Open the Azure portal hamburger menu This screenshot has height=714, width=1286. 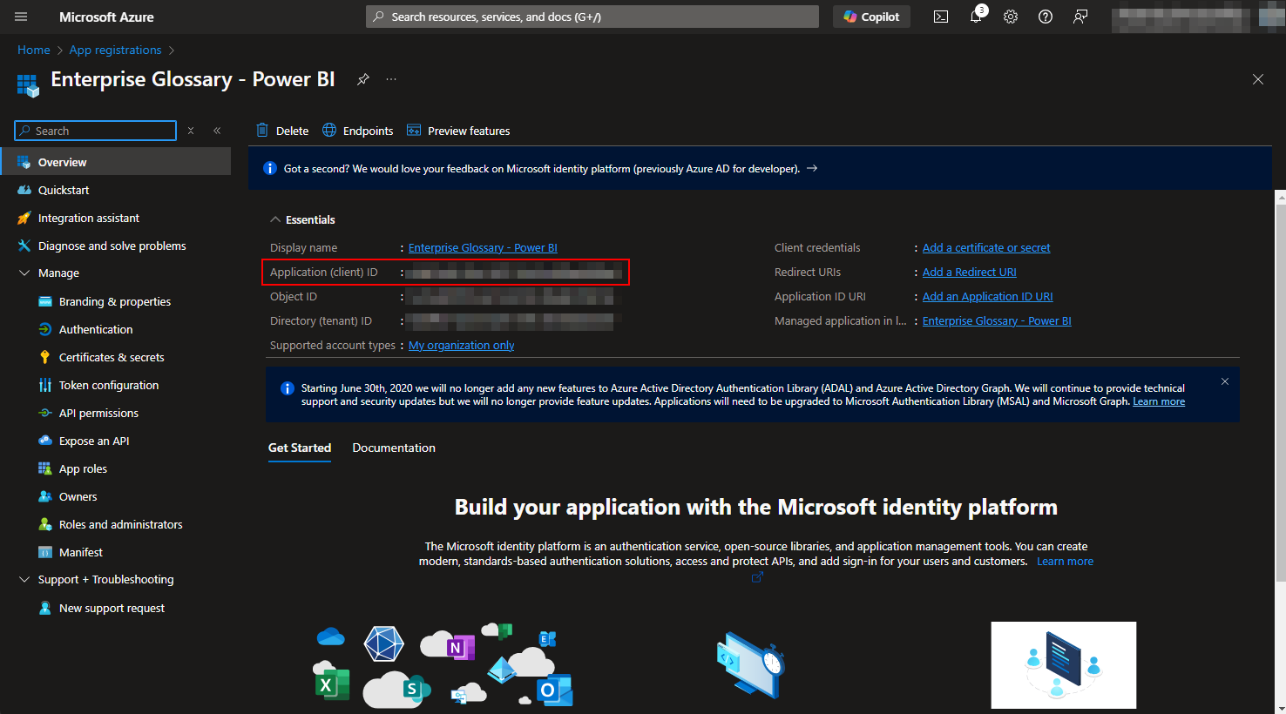pyautogui.click(x=21, y=17)
